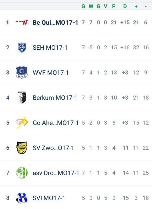Viewport: 152px width, 209px height.
Task: Click the Be Quick club logo
Action: point(22,22)
